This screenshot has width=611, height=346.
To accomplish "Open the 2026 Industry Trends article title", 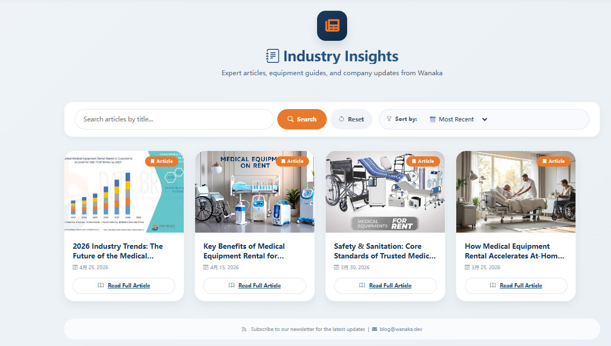I will 118,251.
